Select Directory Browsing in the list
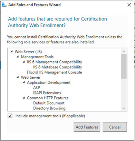 pos(49,108)
